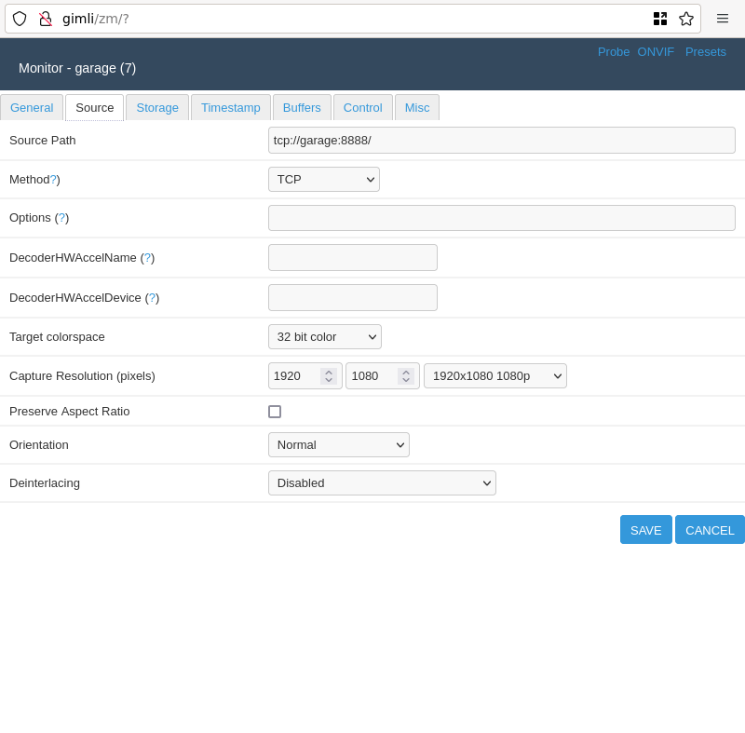This screenshot has height=733, width=745.
Task: Open the ONVIF link
Action: point(656,52)
